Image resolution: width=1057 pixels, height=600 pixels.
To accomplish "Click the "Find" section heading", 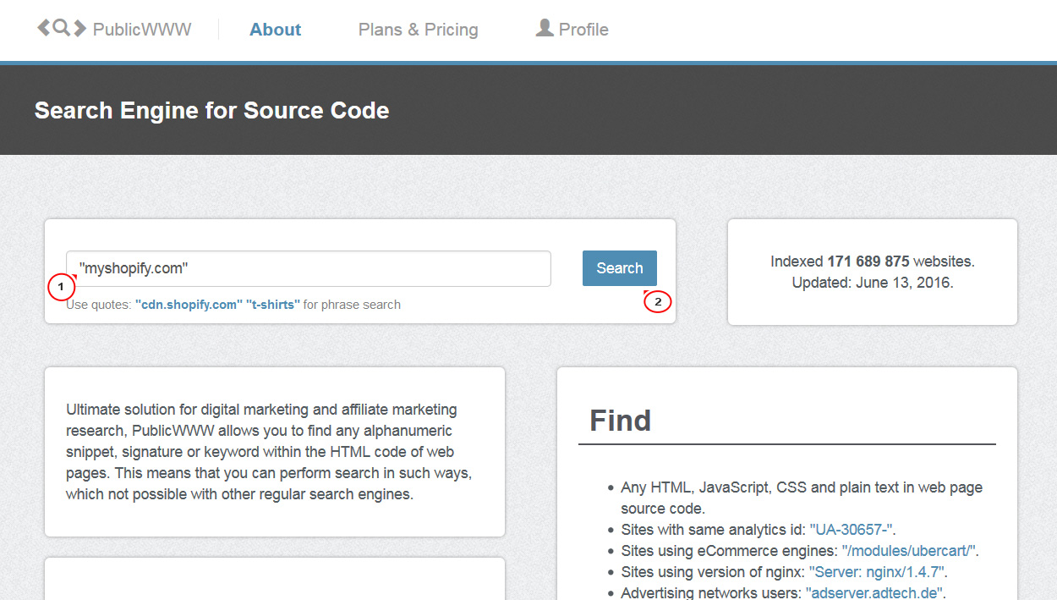I will [x=621, y=421].
